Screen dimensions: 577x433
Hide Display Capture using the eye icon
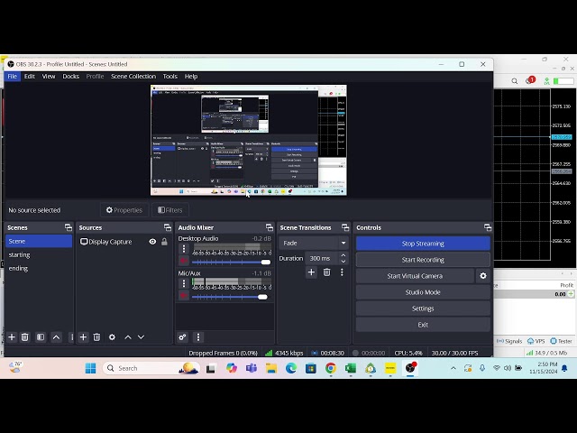(152, 242)
